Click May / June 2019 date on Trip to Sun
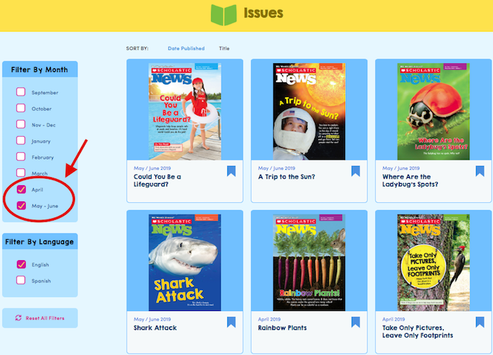The height and width of the screenshot is (355, 493). (277, 168)
